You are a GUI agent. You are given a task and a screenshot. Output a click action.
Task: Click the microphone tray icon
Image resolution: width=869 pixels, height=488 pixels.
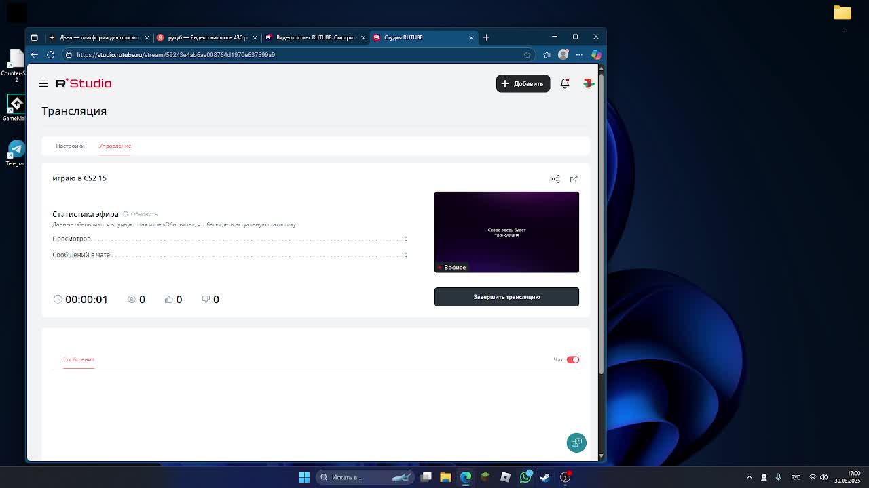click(x=778, y=477)
